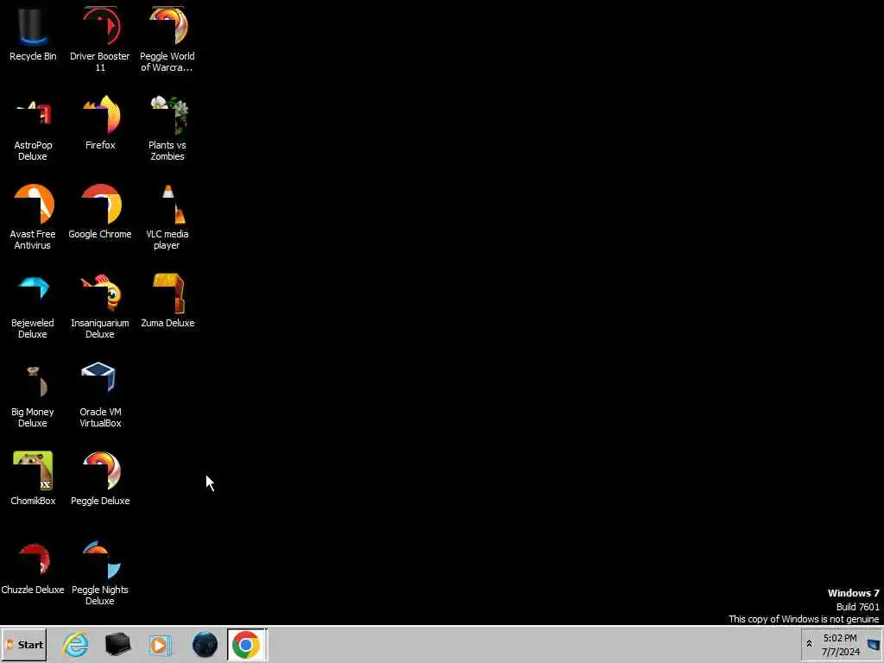Open Windows Media Player from taskbar
Image resolution: width=884 pixels, height=663 pixels.
(x=160, y=644)
